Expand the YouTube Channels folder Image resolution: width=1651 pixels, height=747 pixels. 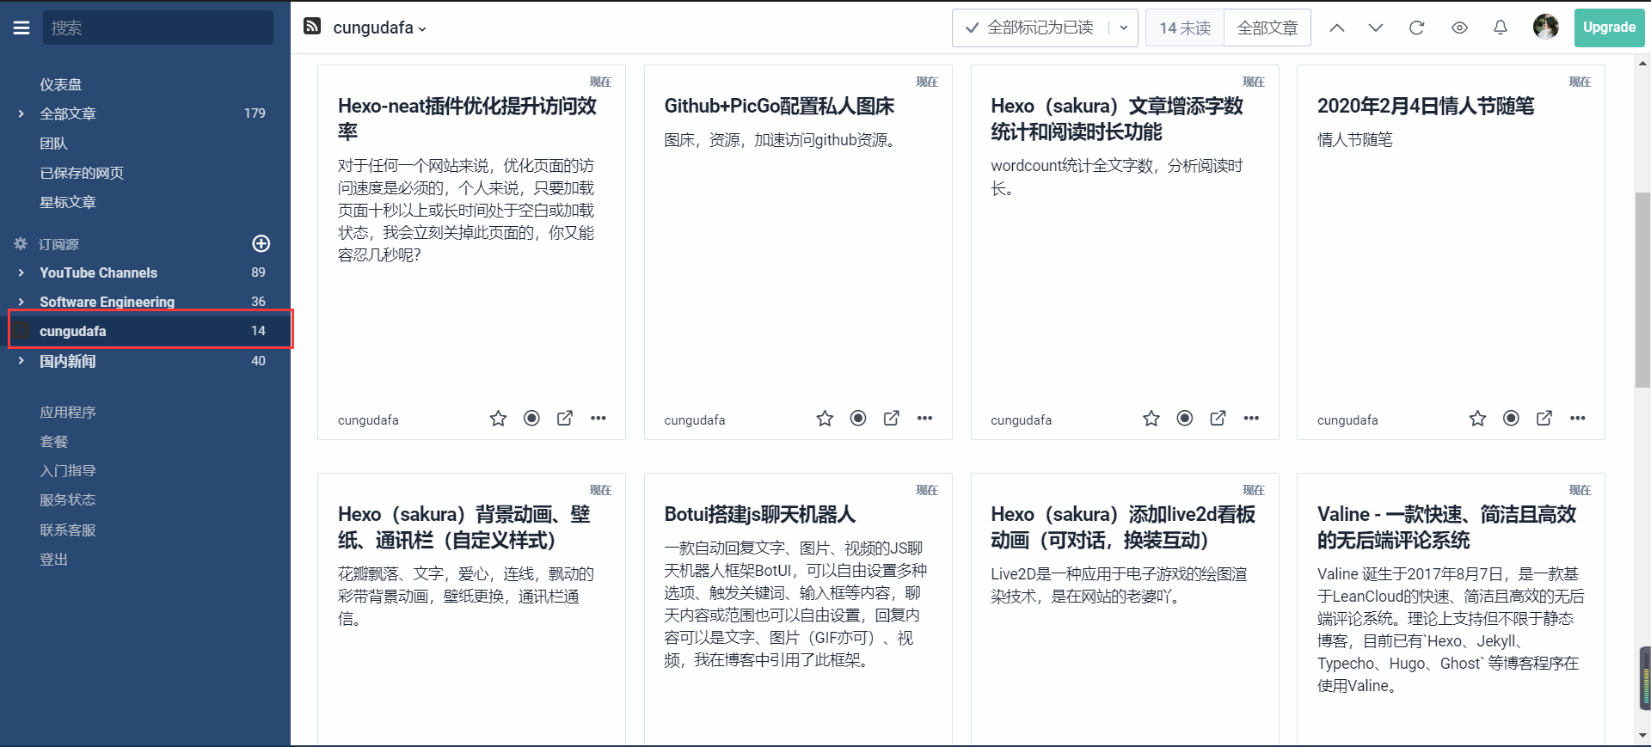pos(21,272)
